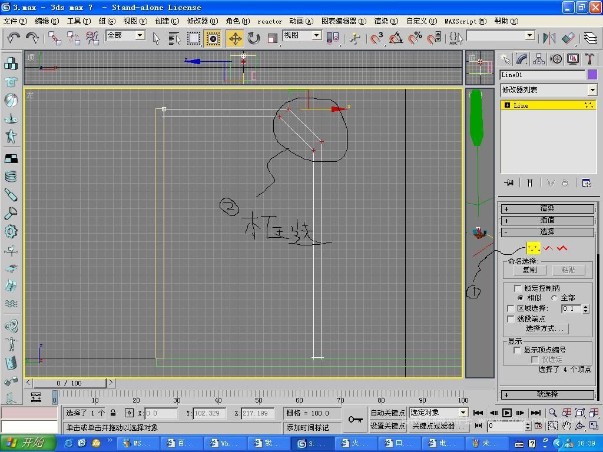Image resolution: width=603 pixels, height=452 pixels.
Task: Switch to Create command panel tab
Action: point(505,59)
